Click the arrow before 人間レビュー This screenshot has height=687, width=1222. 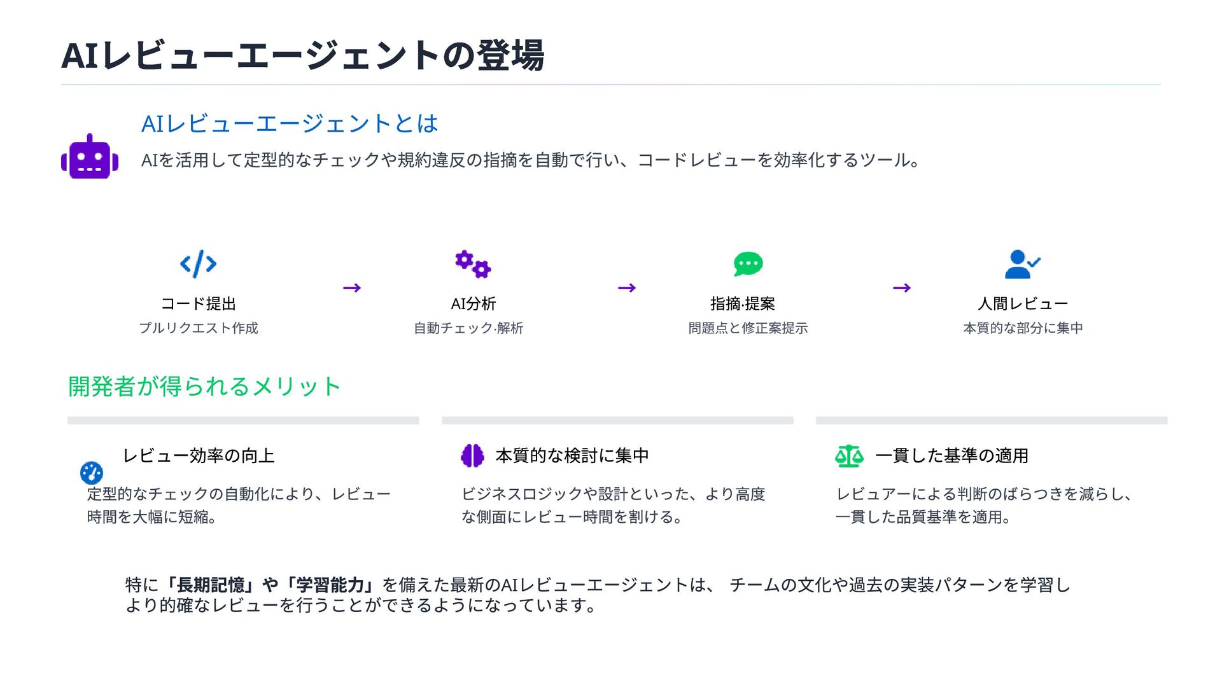(x=902, y=288)
